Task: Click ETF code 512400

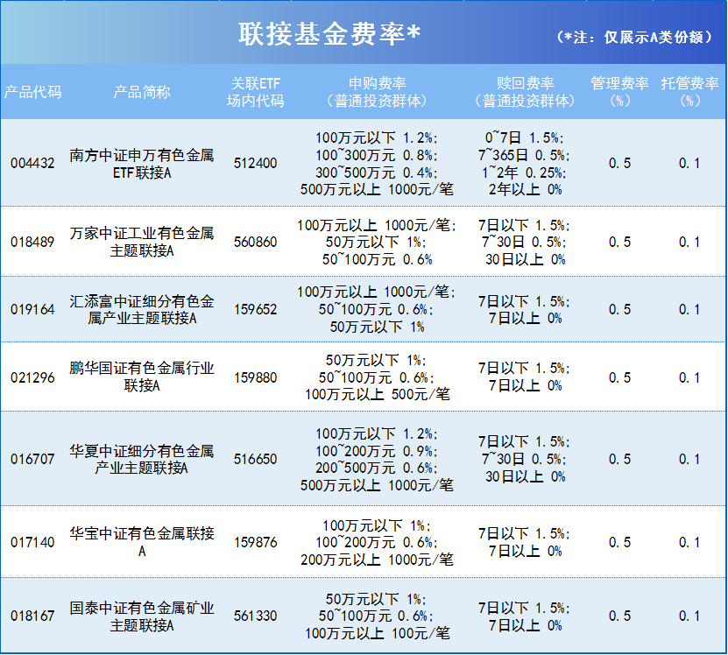Action: pos(253,165)
